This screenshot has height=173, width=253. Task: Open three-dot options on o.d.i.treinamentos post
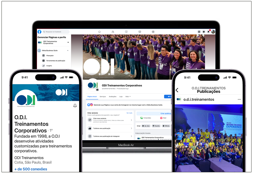click(x=239, y=100)
